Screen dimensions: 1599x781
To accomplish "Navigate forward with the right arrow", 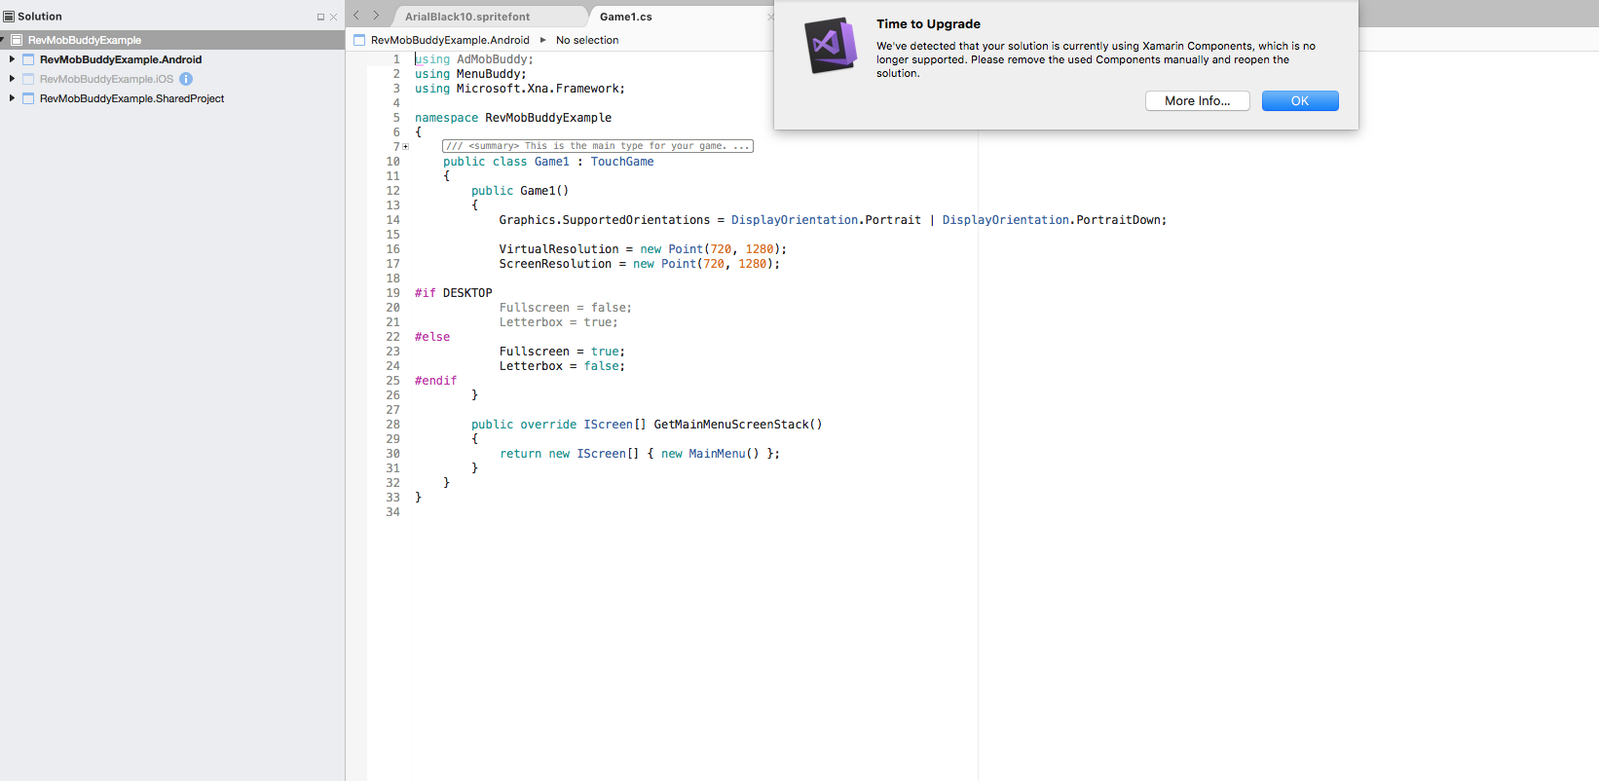I will tap(376, 16).
